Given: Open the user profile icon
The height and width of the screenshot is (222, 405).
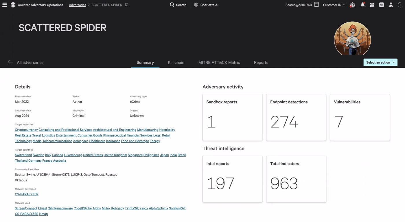Looking at the screenshot, I should 391,5.
